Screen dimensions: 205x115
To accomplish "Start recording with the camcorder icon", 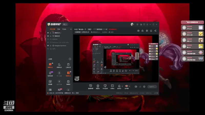I will pos(136,87).
